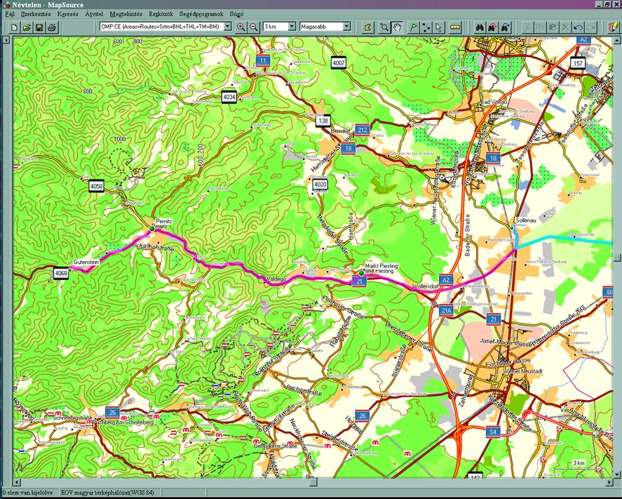Viewport: 622px width, 499px height.
Task: Open the Magasabb detail level dropdown
Action: [346, 27]
